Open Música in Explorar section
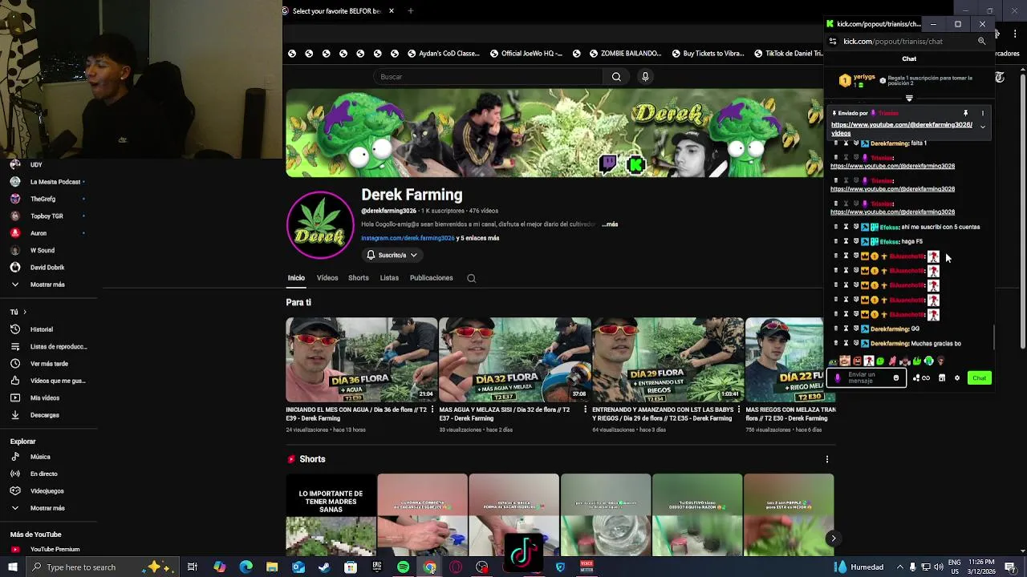Image resolution: width=1027 pixels, height=577 pixels. pyautogui.click(x=40, y=457)
